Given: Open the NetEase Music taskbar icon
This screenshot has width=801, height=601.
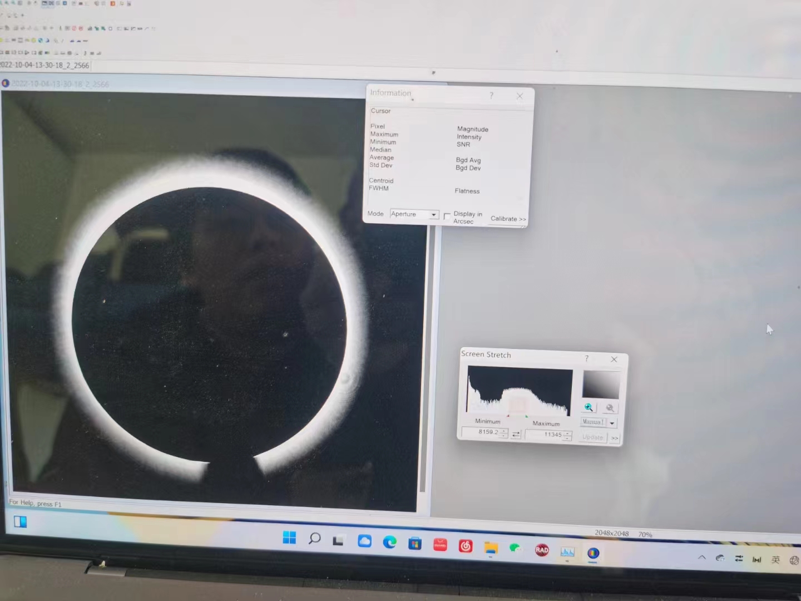Looking at the screenshot, I should tap(466, 546).
